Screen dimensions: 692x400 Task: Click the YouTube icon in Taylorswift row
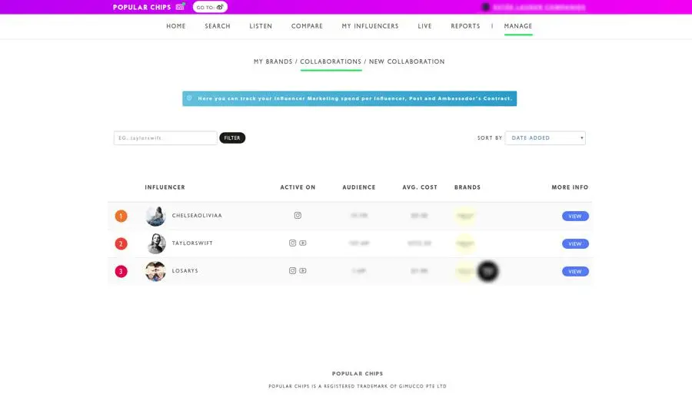[x=303, y=243]
